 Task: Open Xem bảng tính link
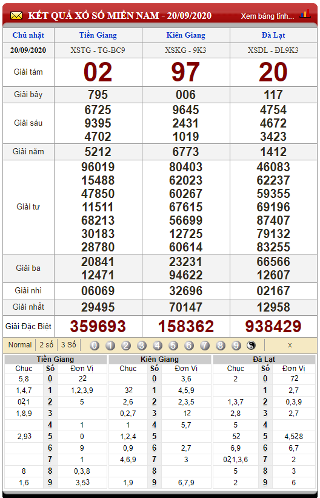(267, 16)
